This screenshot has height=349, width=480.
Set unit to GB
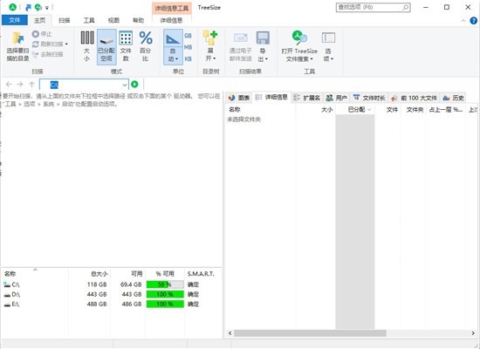click(x=188, y=36)
